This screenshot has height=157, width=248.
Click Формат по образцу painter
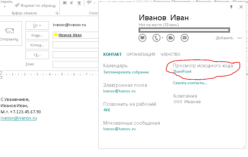[35, 6]
